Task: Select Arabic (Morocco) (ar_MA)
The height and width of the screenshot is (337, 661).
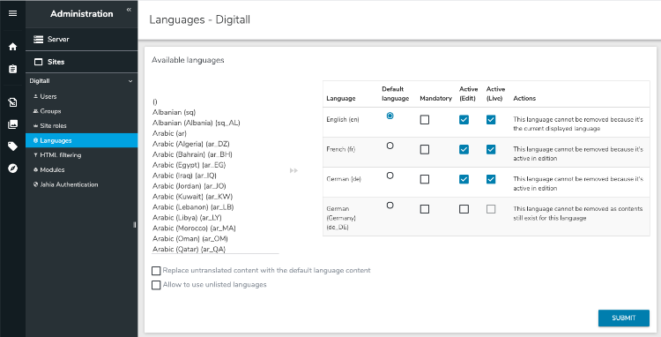Action: tap(194, 228)
